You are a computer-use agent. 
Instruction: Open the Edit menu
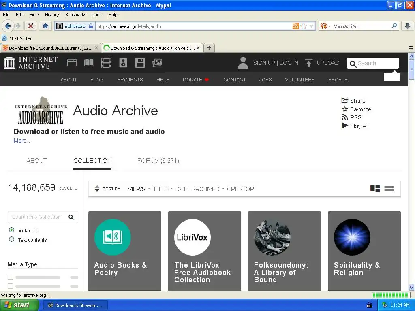point(19,15)
